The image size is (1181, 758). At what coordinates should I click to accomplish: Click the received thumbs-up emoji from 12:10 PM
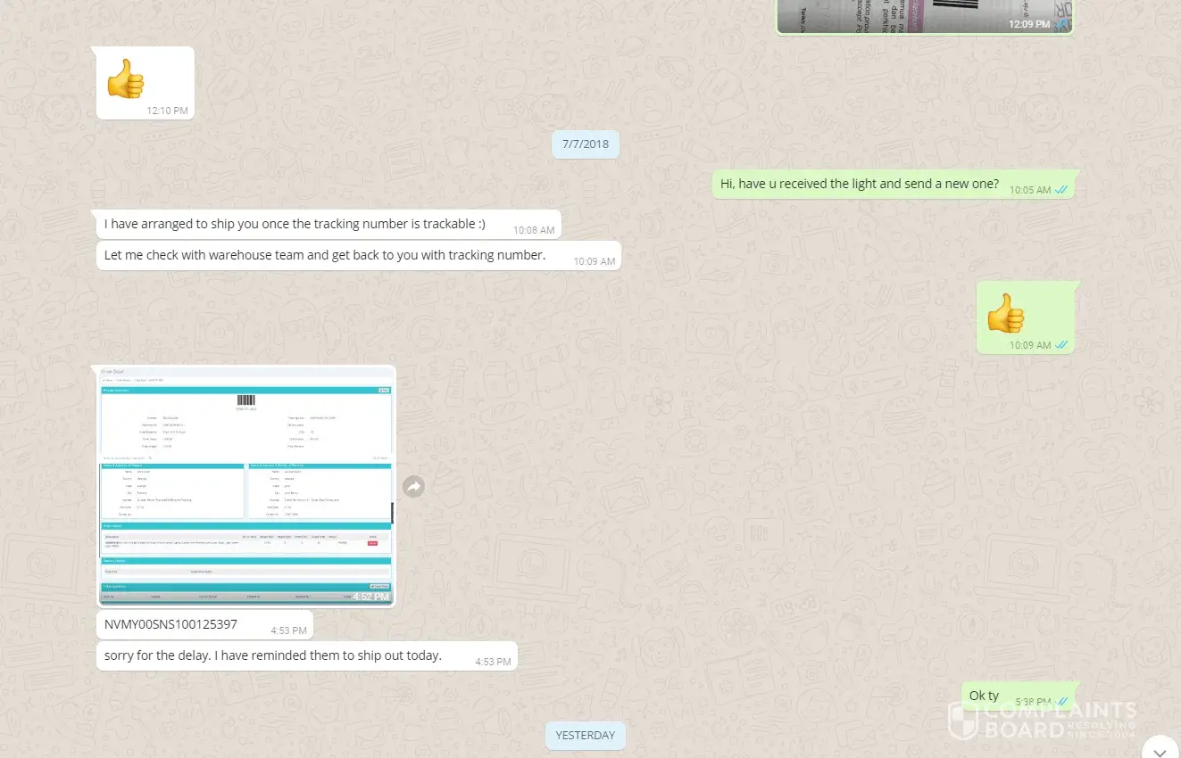click(125, 79)
